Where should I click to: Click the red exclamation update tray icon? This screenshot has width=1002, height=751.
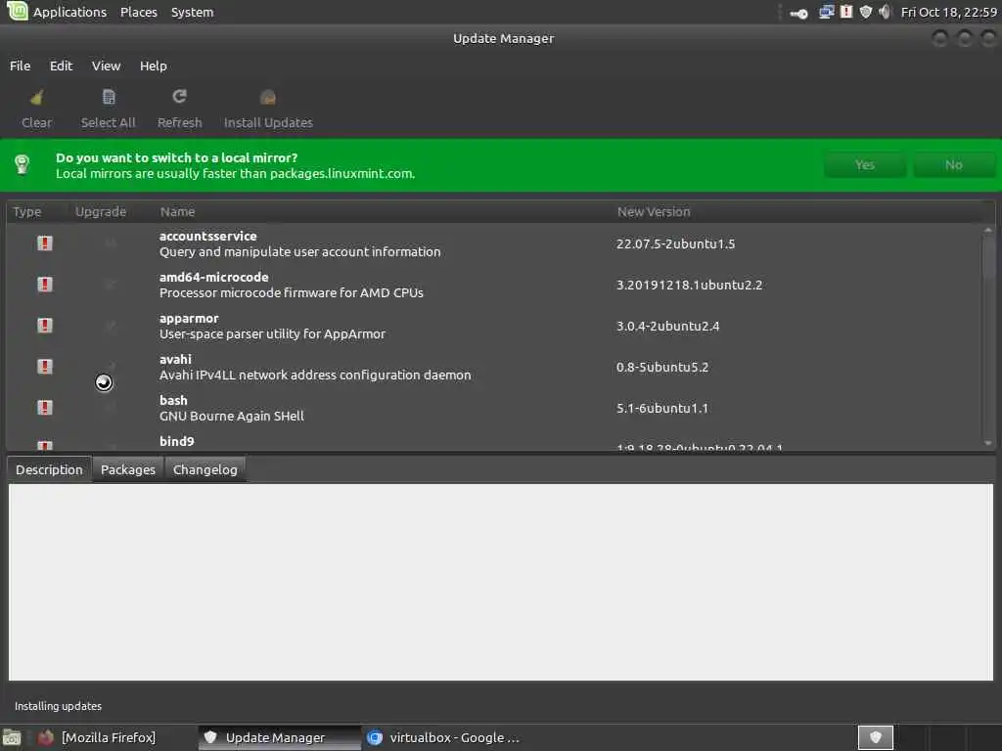pyautogui.click(x=846, y=12)
